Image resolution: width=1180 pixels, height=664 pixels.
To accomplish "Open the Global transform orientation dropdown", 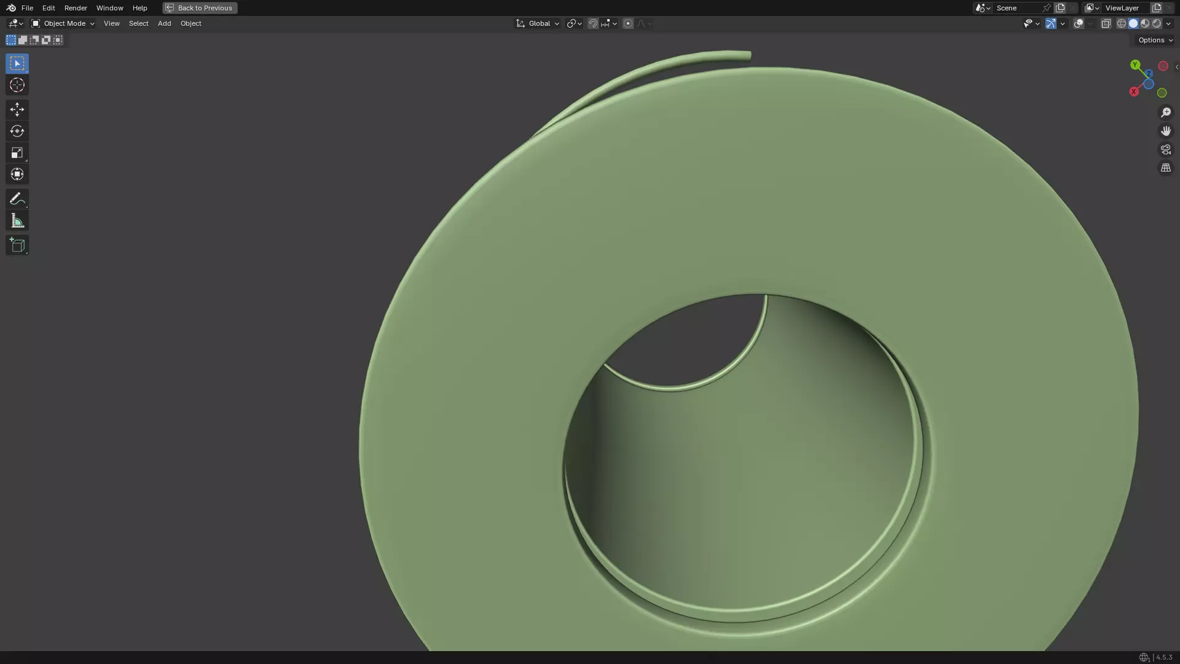I will click(x=538, y=23).
